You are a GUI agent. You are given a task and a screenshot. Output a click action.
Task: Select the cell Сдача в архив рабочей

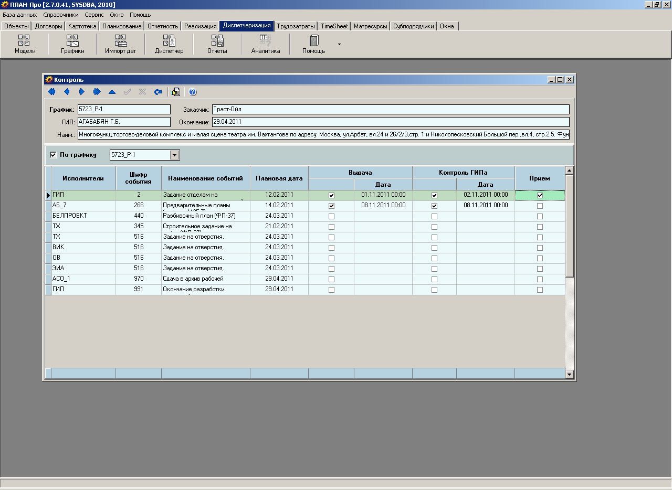click(x=206, y=279)
